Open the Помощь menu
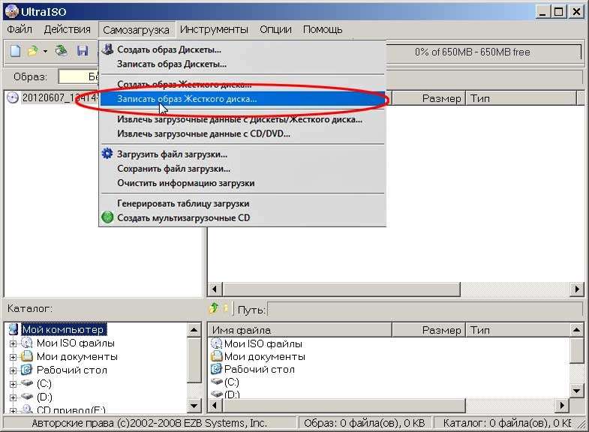The height and width of the screenshot is (432, 589). pos(323,29)
